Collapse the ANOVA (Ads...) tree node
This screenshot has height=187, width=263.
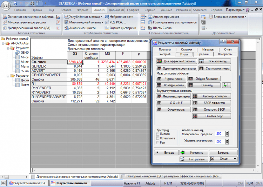3,43
